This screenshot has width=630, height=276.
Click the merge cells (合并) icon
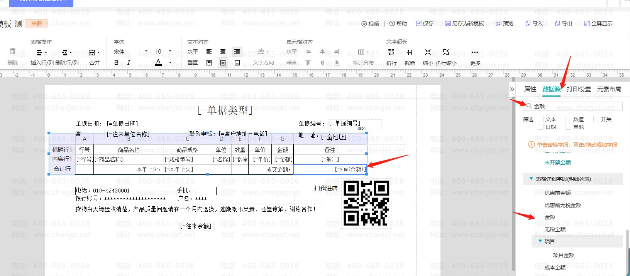[92, 52]
